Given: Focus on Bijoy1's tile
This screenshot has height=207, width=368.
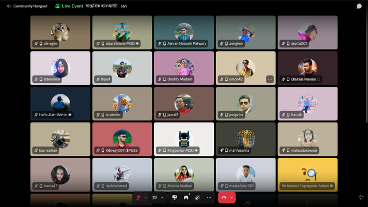Looking at the screenshot, I should 122,68.
